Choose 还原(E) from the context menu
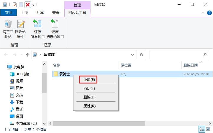Image resolution: width=213 pixels, height=133 pixels. [x=89, y=80]
